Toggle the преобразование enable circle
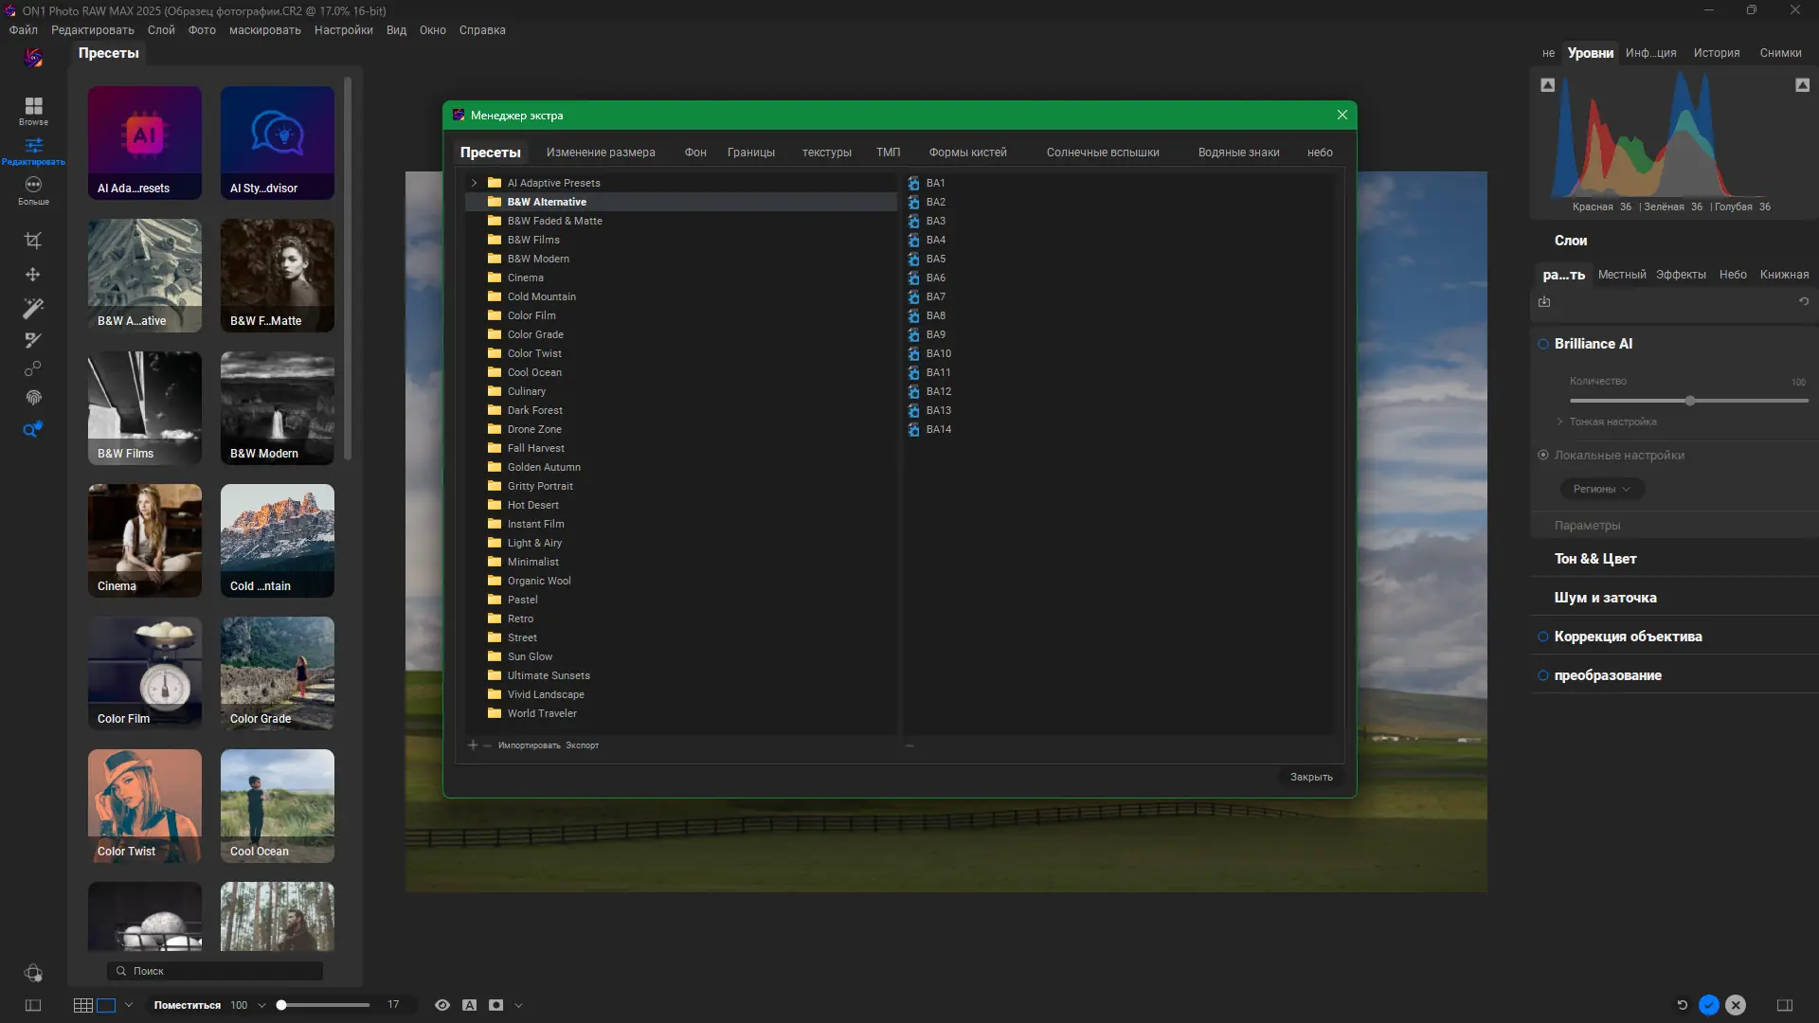The height and width of the screenshot is (1023, 1819). (1543, 675)
